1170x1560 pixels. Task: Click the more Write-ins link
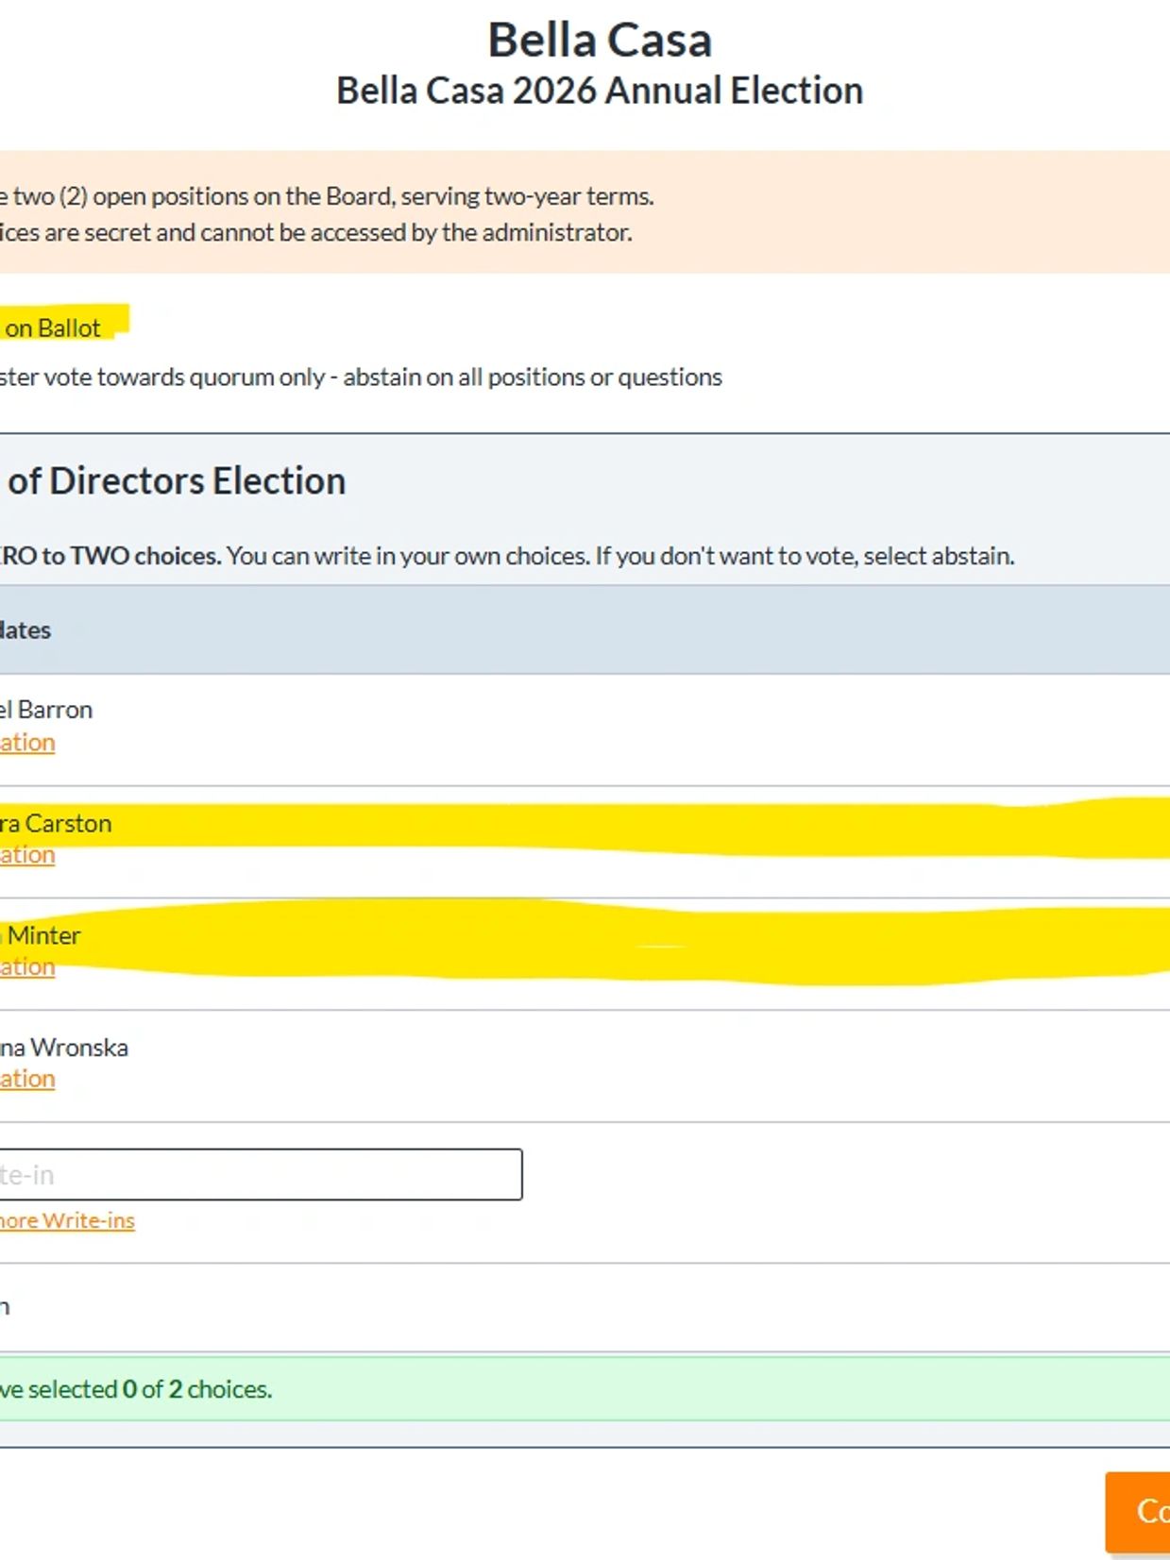click(x=67, y=1221)
